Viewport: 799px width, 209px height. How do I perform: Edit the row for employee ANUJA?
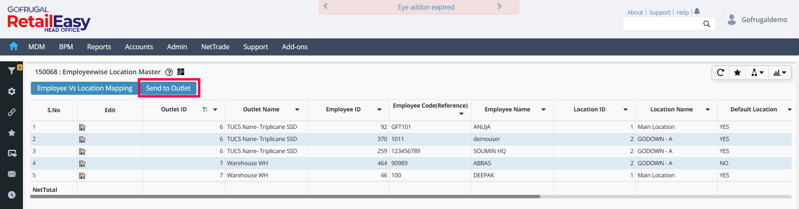tap(82, 127)
